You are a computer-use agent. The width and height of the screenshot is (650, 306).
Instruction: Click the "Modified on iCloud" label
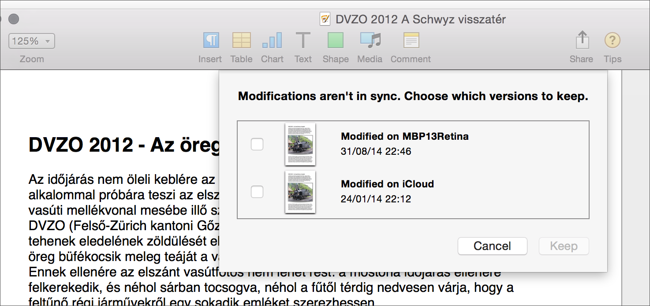388,184
